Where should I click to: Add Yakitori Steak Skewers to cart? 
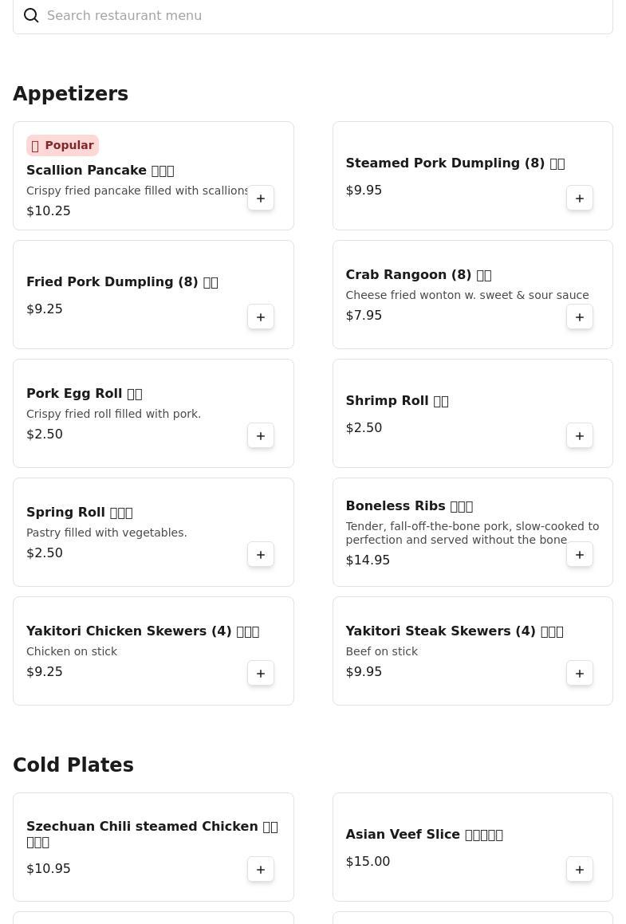[580, 674]
